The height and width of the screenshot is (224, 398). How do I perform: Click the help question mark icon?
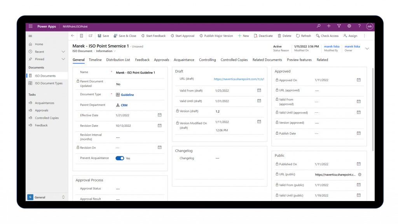click(359, 26)
